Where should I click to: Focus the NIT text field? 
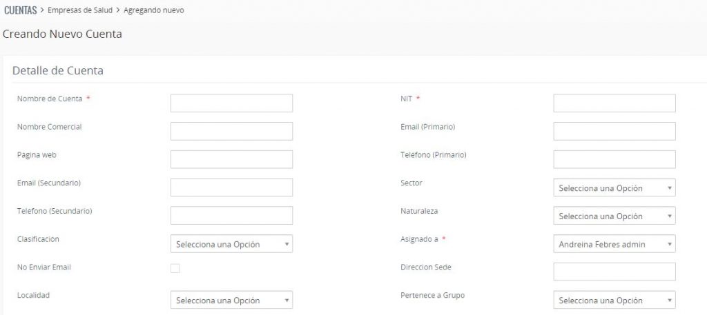(x=614, y=103)
